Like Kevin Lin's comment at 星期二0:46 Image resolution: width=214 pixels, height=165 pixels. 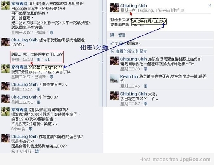(145, 86)
